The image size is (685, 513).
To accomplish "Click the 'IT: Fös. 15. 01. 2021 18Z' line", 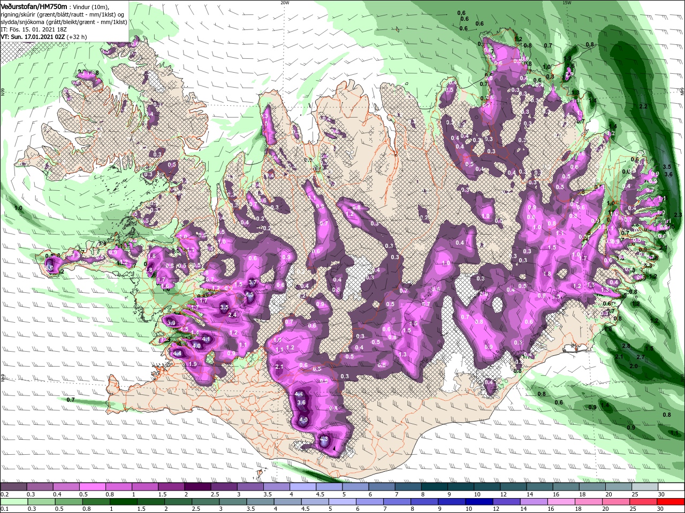I will pos(33,29).
